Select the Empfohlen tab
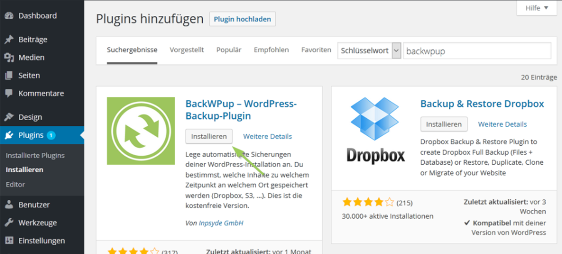This screenshot has height=254, width=562. point(271,50)
